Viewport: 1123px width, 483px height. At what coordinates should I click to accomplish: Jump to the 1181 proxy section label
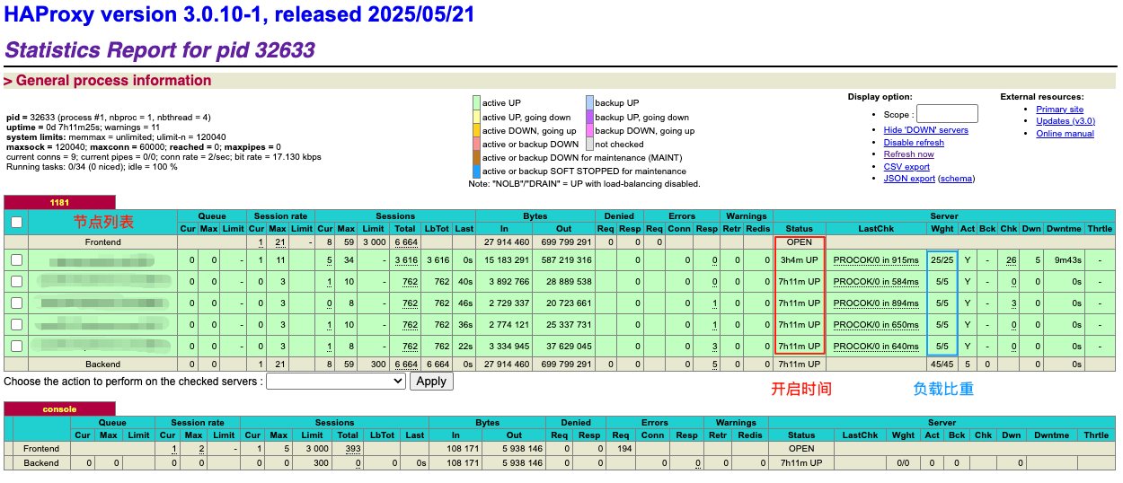pos(59,203)
